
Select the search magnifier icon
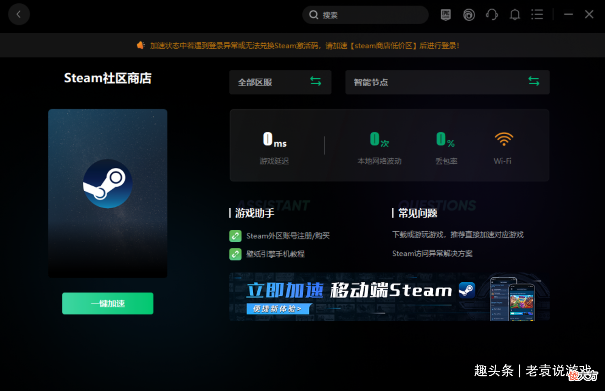coord(313,15)
